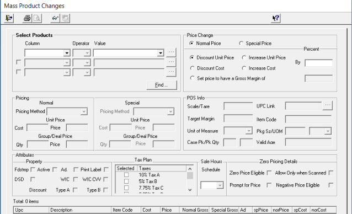Choose the Increase Unit Price option

coord(244,58)
